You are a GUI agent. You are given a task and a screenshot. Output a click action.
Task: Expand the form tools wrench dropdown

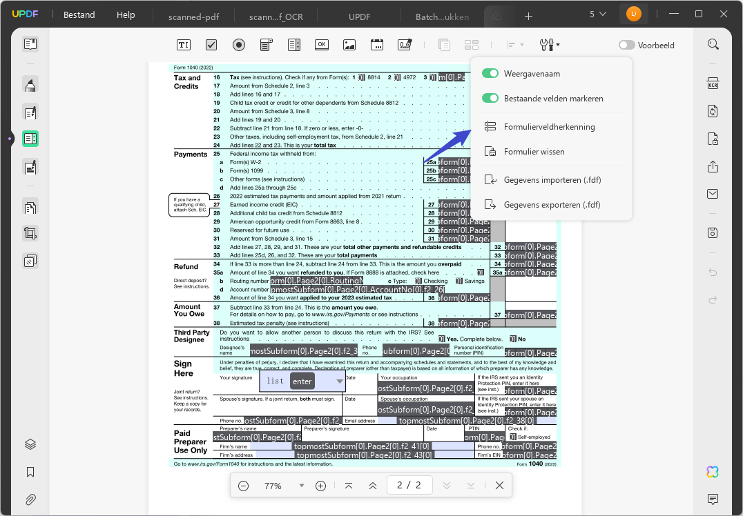click(x=549, y=45)
